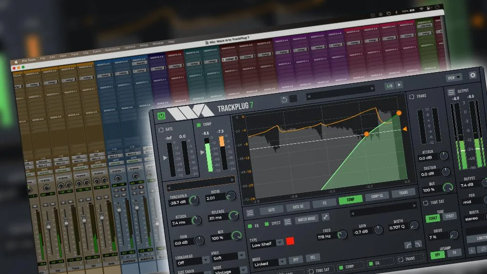
Task: Next preset arrow in compressor preset bar
Action: [x=232, y=180]
